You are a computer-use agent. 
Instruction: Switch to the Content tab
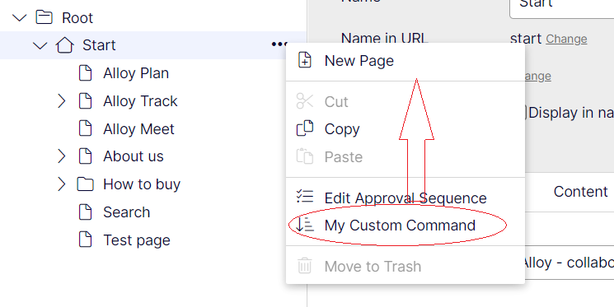(580, 192)
